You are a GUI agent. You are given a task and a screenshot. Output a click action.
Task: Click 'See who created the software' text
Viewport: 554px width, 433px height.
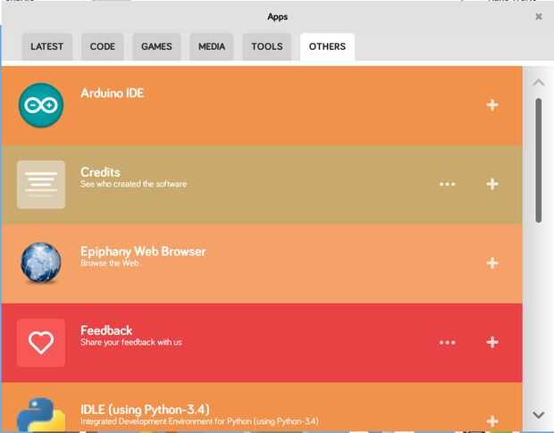click(133, 184)
